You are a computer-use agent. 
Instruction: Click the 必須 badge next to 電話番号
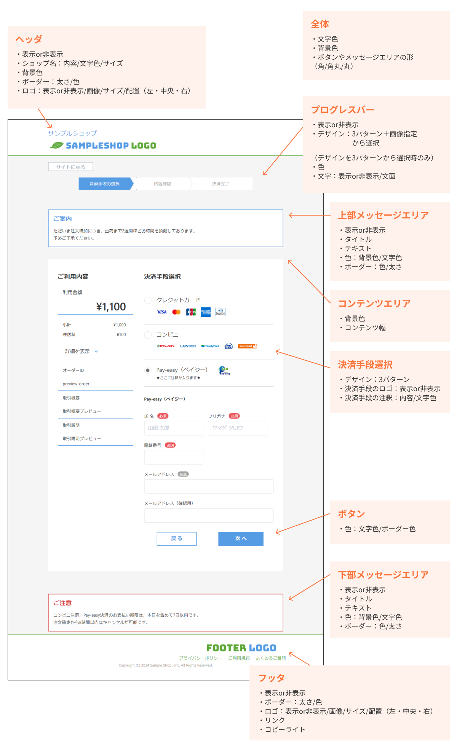[x=170, y=445]
